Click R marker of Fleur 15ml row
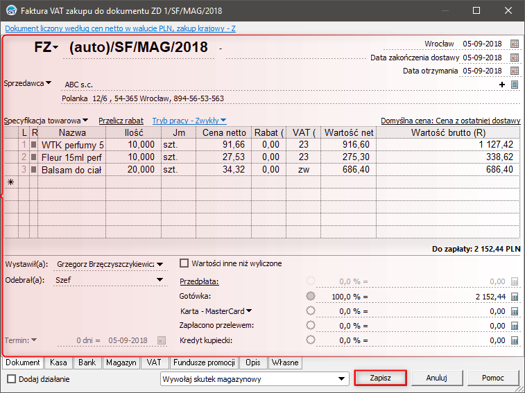Viewport: 525px width, 393px height. pyautogui.click(x=33, y=157)
